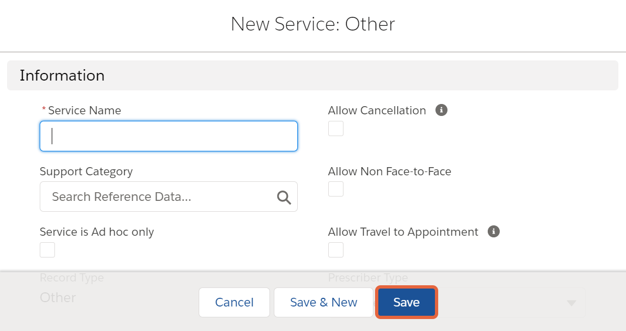
Task: Click the Save & New button
Action: (323, 302)
